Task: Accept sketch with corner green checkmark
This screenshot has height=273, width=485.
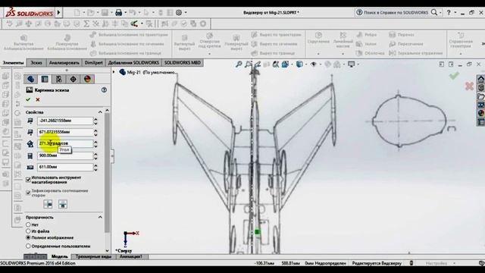Action: [x=454, y=76]
